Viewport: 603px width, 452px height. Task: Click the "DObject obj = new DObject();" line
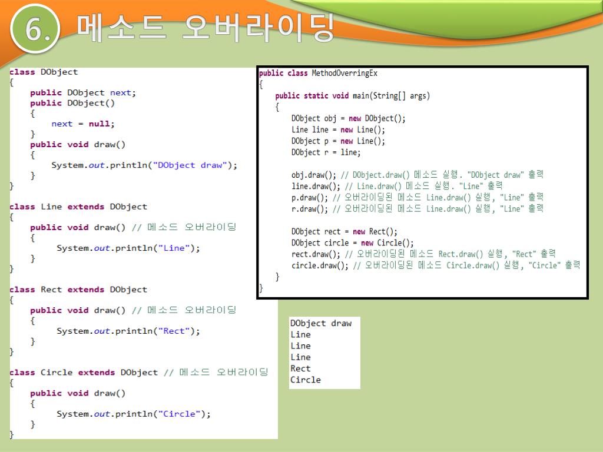(349, 118)
